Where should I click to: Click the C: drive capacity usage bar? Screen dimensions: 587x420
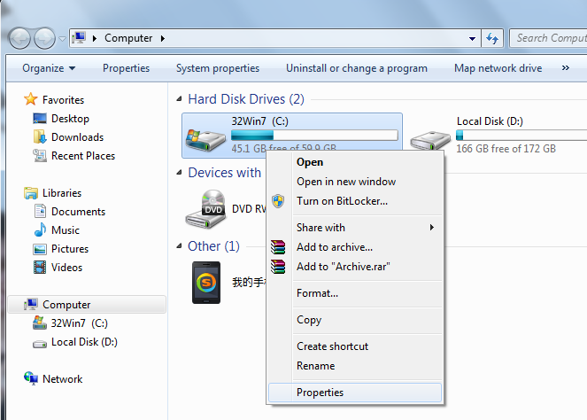tap(314, 136)
